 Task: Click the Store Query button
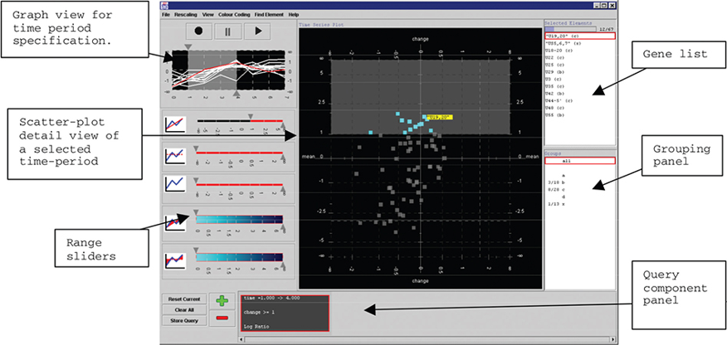184,320
